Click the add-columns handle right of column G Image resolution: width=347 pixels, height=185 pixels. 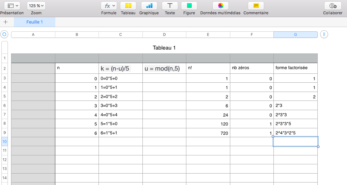coord(324,35)
